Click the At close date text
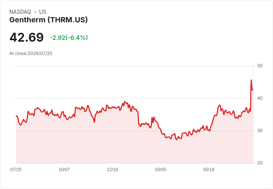This screenshot has width=273, height=189. (x=31, y=54)
